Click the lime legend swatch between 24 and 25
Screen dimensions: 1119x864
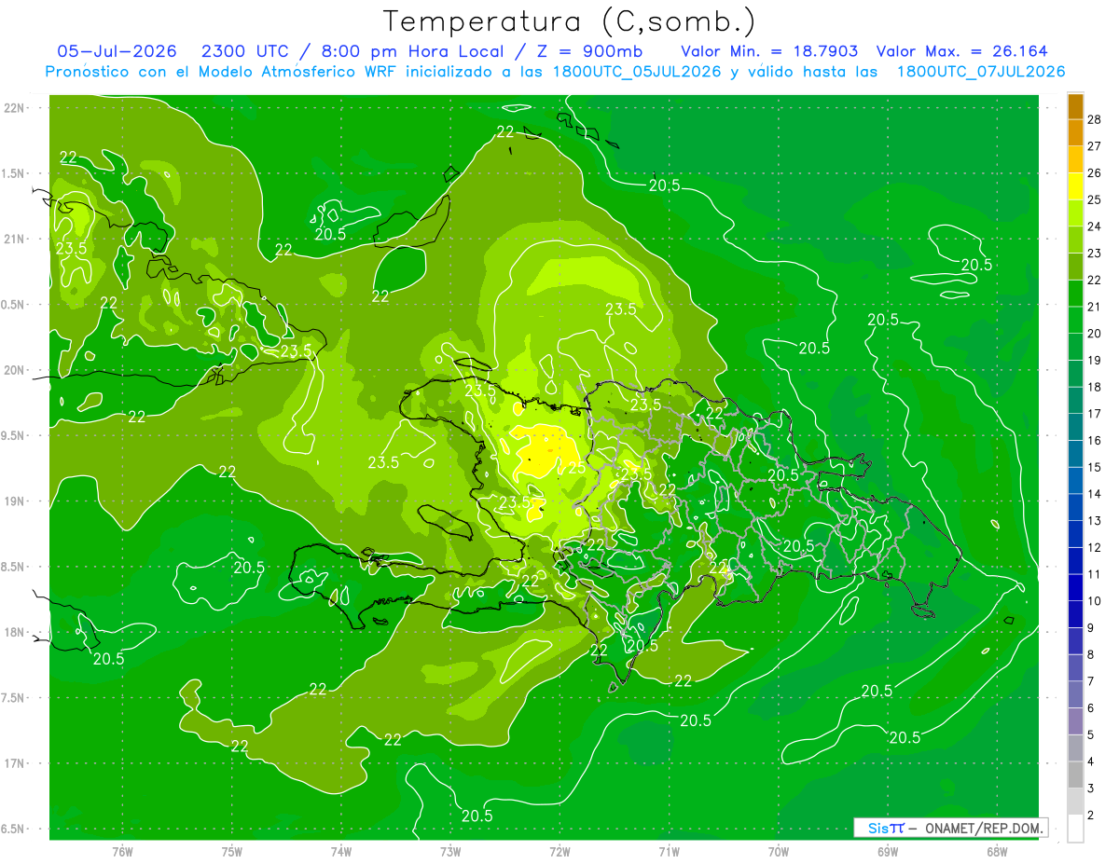click(x=1075, y=213)
